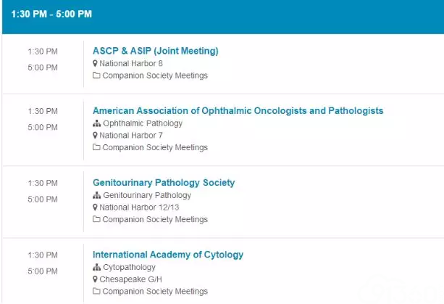Click the folder icon under Genitourinary Pathology Society
Image resolution: width=444 pixels, height=304 pixels.
(x=96, y=219)
